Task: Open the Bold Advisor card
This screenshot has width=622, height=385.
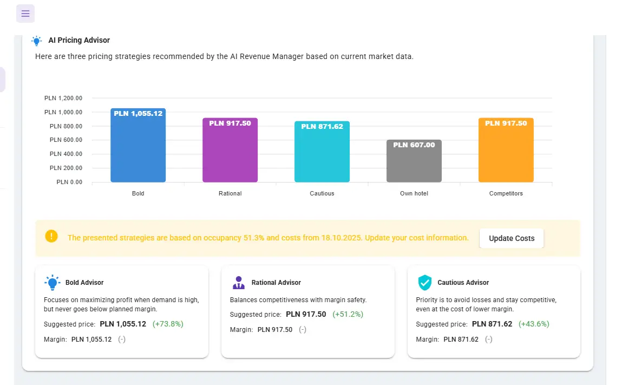Action: pos(122,311)
